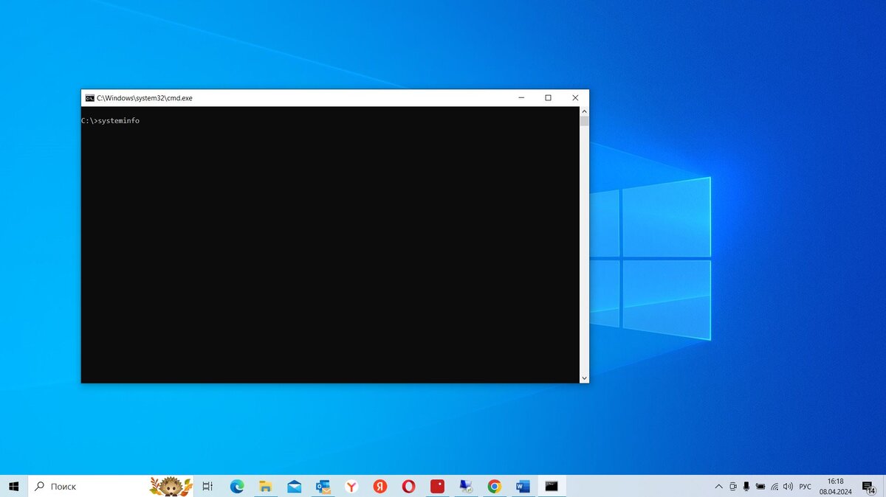Open the notification center with 14 alerts
Viewport: 886px width, 497px height.
coord(868,487)
